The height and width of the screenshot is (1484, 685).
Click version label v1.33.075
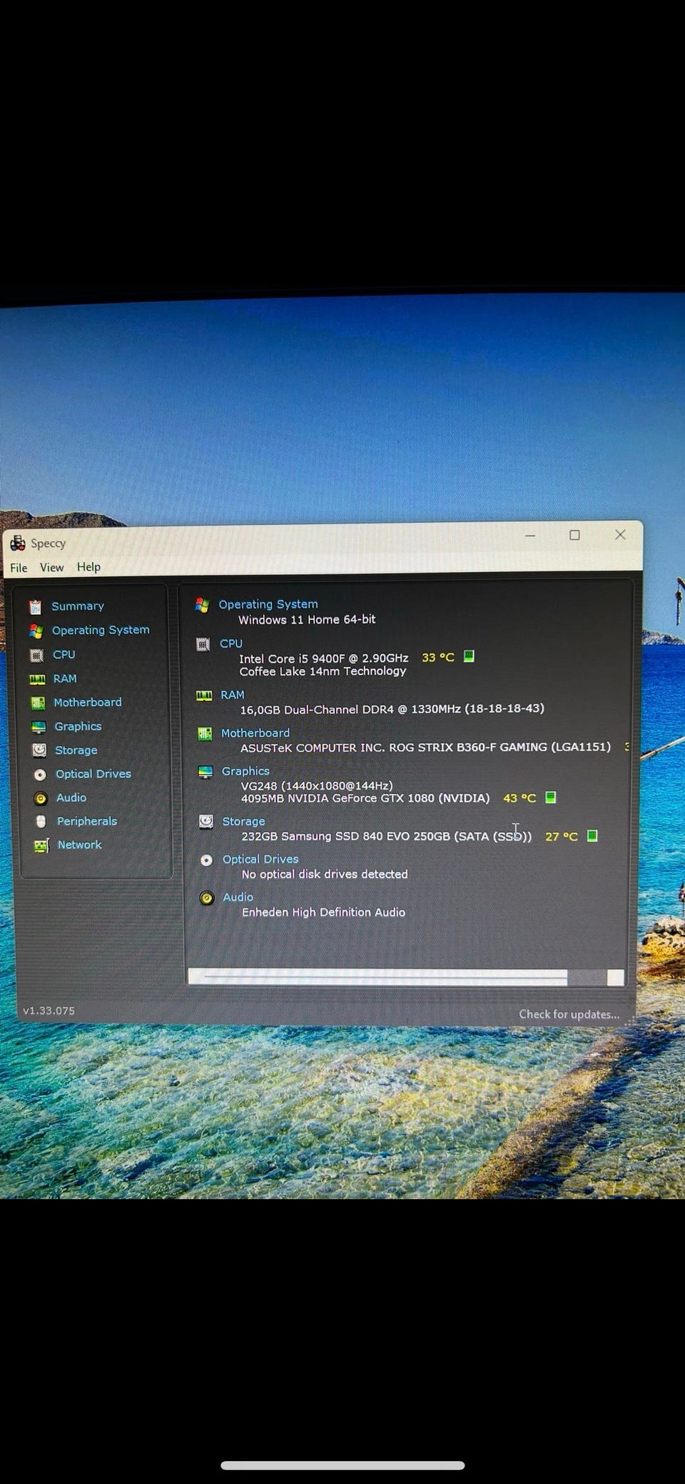point(49,1011)
